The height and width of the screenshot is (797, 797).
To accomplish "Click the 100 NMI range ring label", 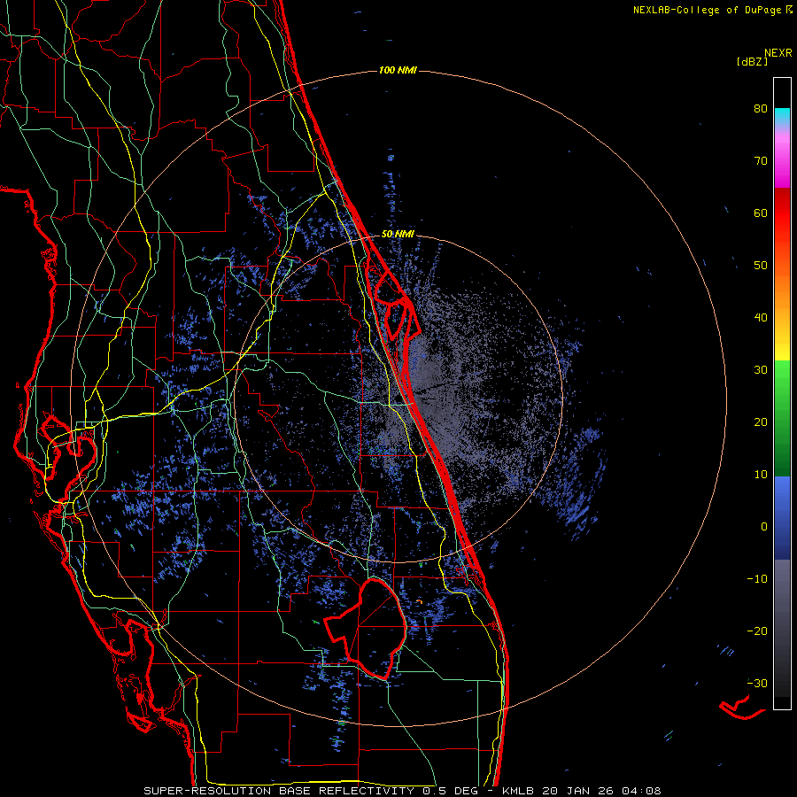I will pos(398,70).
